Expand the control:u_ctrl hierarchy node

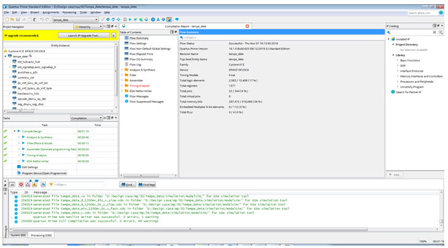pyautogui.click(x=10, y=77)
